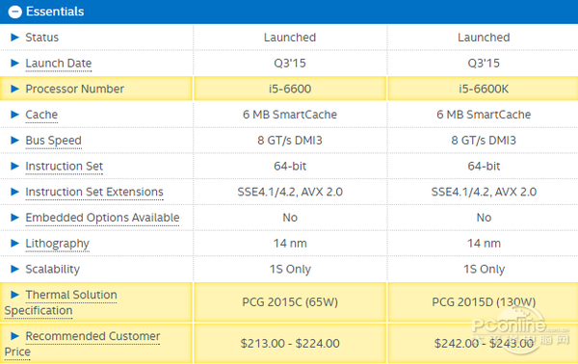Expand the Status row arrow
This screenshot has width=578, height=364.
pyautogui.click(x=14, y=38)
